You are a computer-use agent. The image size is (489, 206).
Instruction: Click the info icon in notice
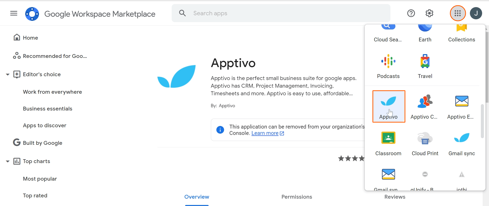coord(220,130)
